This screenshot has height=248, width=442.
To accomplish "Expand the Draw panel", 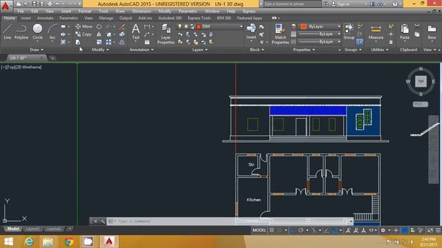I will coord(37,50).
